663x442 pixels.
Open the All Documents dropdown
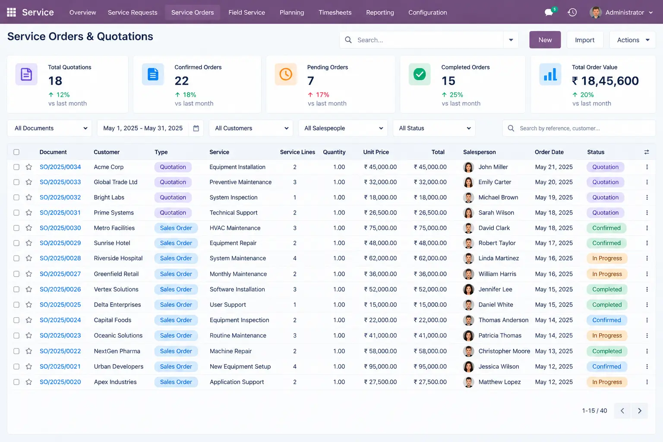click(x=50, y=128)
